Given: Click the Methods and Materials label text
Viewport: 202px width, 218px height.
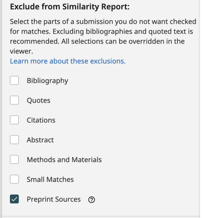Looking at the screenshot, I should (64, 160).
